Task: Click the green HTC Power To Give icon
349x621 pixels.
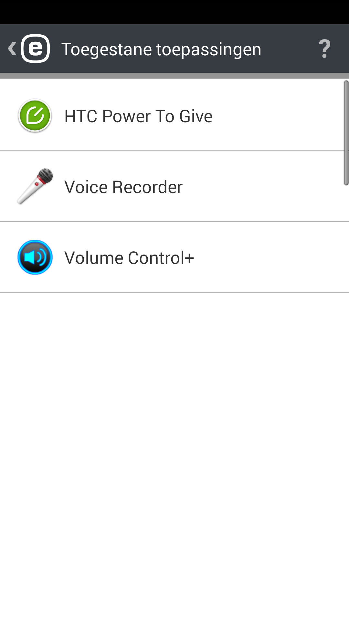Action: click(35, 116)
